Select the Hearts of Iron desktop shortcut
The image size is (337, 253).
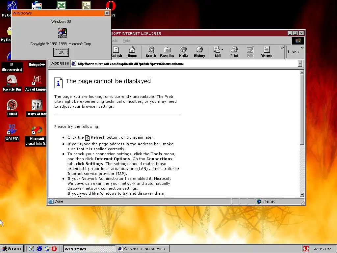[36, 108]
